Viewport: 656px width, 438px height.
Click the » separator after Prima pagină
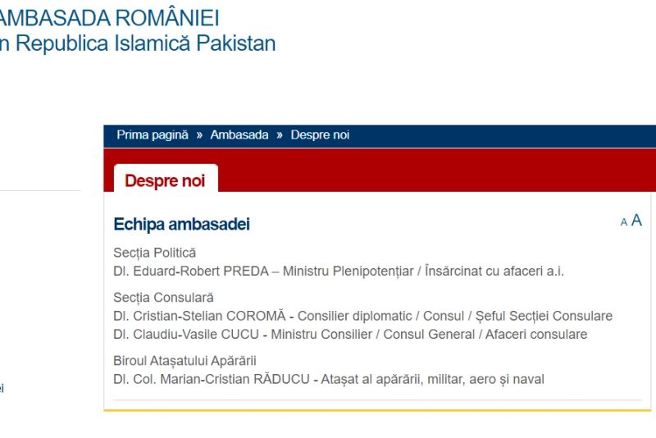click(x=199, y=135)
